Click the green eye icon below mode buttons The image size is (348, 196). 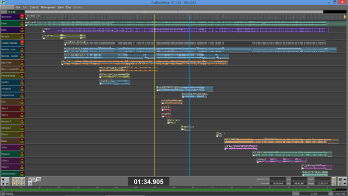point(30,184)
